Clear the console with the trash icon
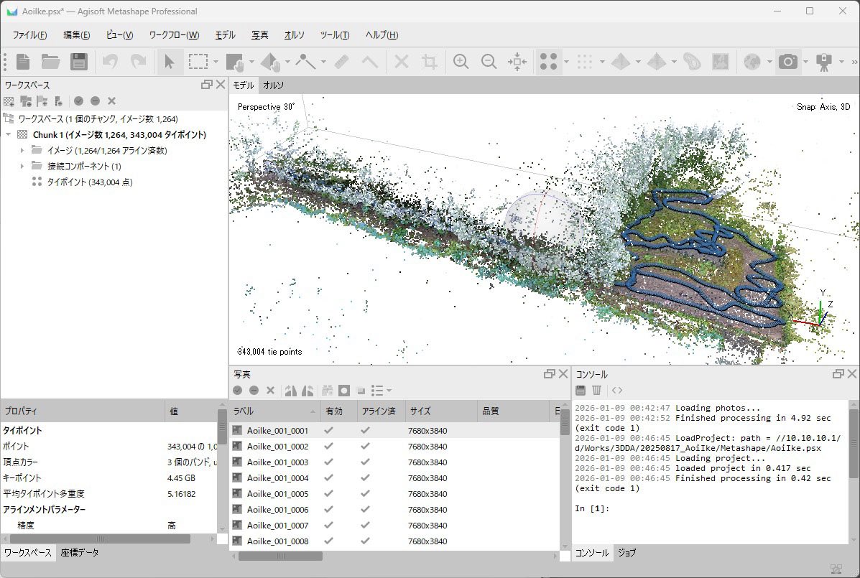Viewport: 860px width, 578px height. click(x=597, y=390)
